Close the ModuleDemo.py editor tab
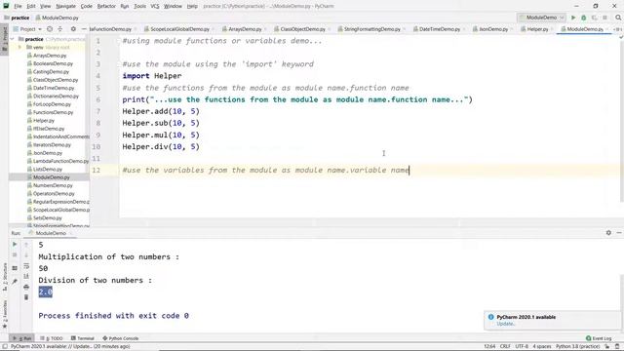This screenshot has width=624, height=351. coord(606,29)
